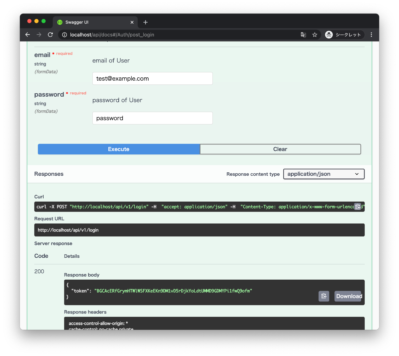Click the Code column header
This screenshot has width=399, height=356.
(41, 256)
